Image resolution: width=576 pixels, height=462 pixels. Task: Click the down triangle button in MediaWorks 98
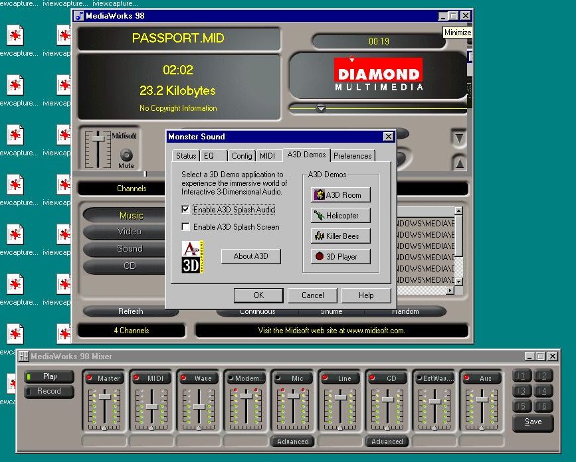pyautogui.click(x=459, y=138)
